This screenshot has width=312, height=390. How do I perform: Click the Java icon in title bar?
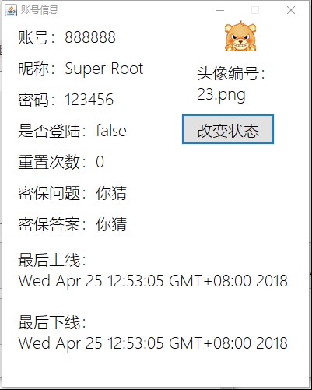(11, 10)
